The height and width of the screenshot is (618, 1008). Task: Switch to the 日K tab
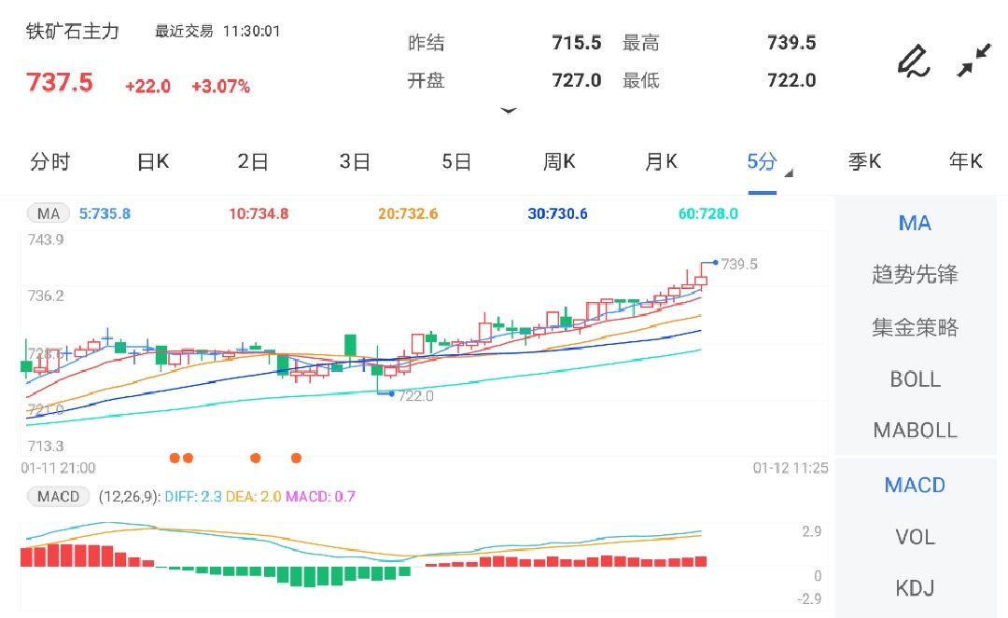pos(153,161)
